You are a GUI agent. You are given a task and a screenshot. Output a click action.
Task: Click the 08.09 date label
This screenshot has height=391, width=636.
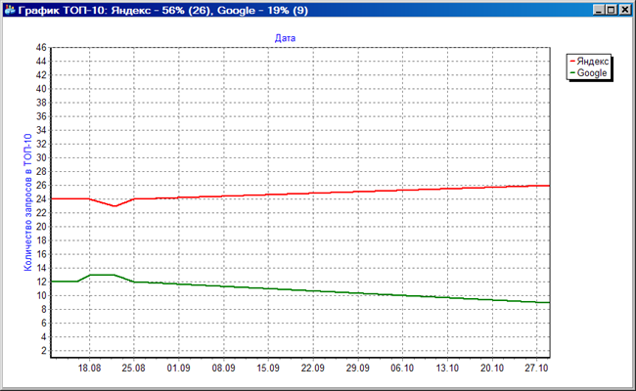[x=223, y=368]
